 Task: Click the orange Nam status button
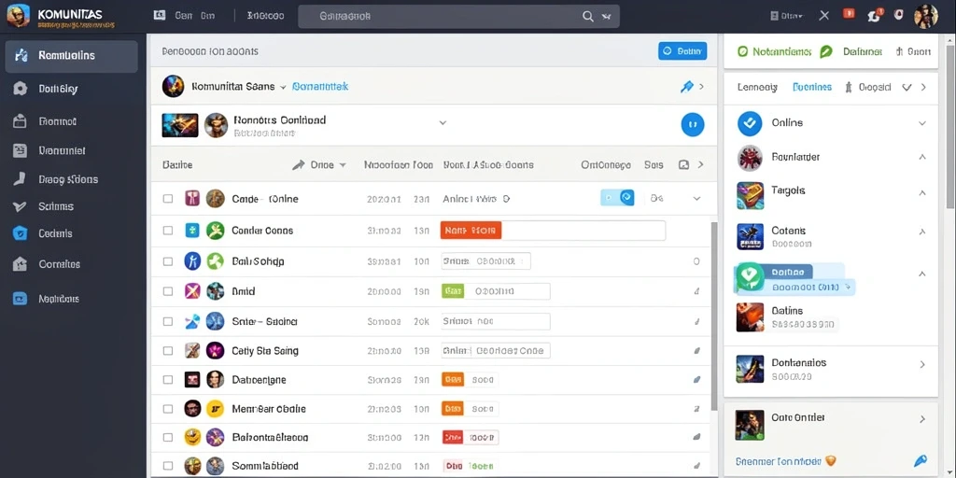pyautogui.click(x=471, y=231)
